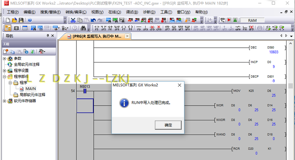This screenshot has height=160, width=295.
Task: Open the 工程(P) menu
Action: pos(13,12)
